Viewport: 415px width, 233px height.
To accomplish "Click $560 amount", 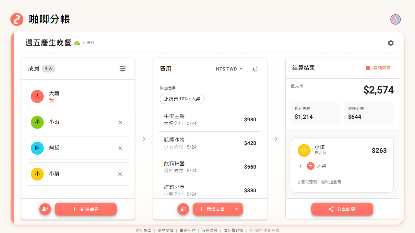I will point(250,167).
